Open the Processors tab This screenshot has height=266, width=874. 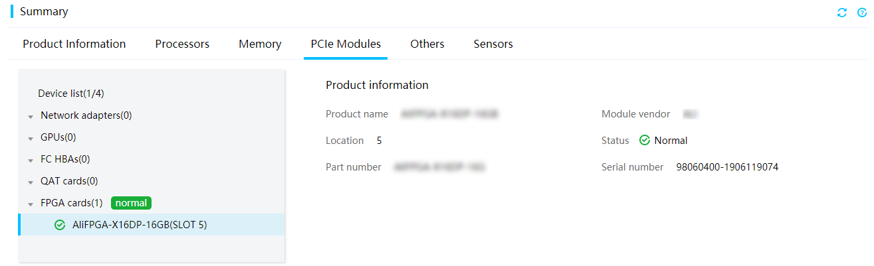(182, 44)
